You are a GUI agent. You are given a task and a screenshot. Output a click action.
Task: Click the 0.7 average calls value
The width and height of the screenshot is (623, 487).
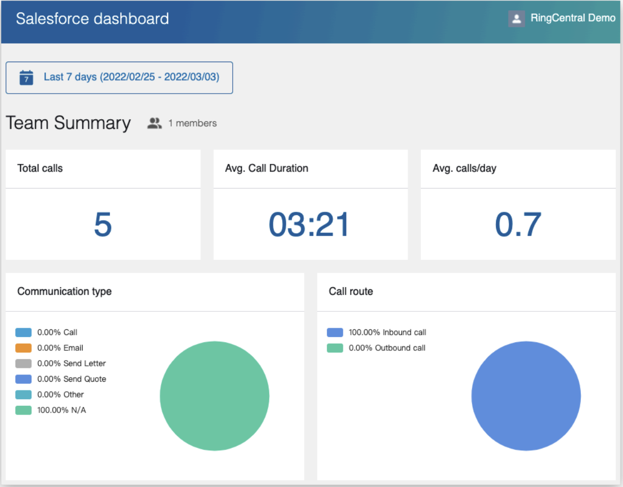(x=518, y=224)
